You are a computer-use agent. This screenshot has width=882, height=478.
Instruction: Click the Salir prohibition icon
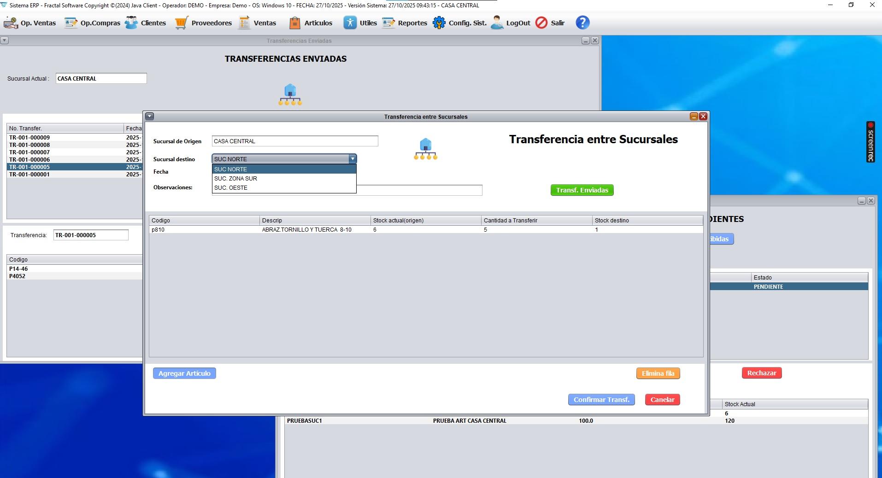click(x=541, y=23)
